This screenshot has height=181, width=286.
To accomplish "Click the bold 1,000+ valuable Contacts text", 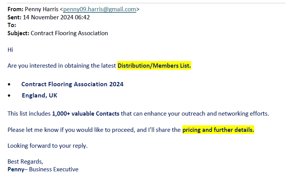I will pyautogui.click(x=86, y=114).
